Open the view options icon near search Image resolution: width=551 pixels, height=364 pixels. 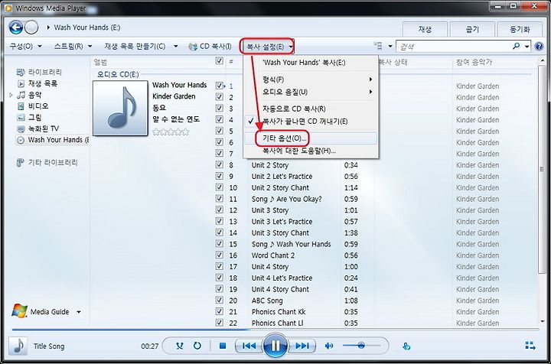[x=378, y=46]
